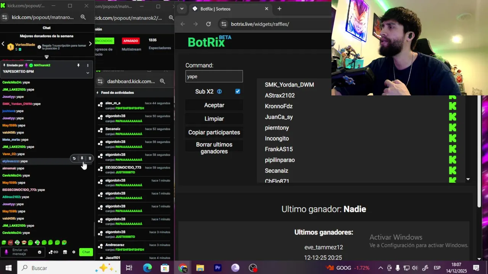
Task: Open the tab search dropdown
Action: pyautogui.click(x=181, y=9)
